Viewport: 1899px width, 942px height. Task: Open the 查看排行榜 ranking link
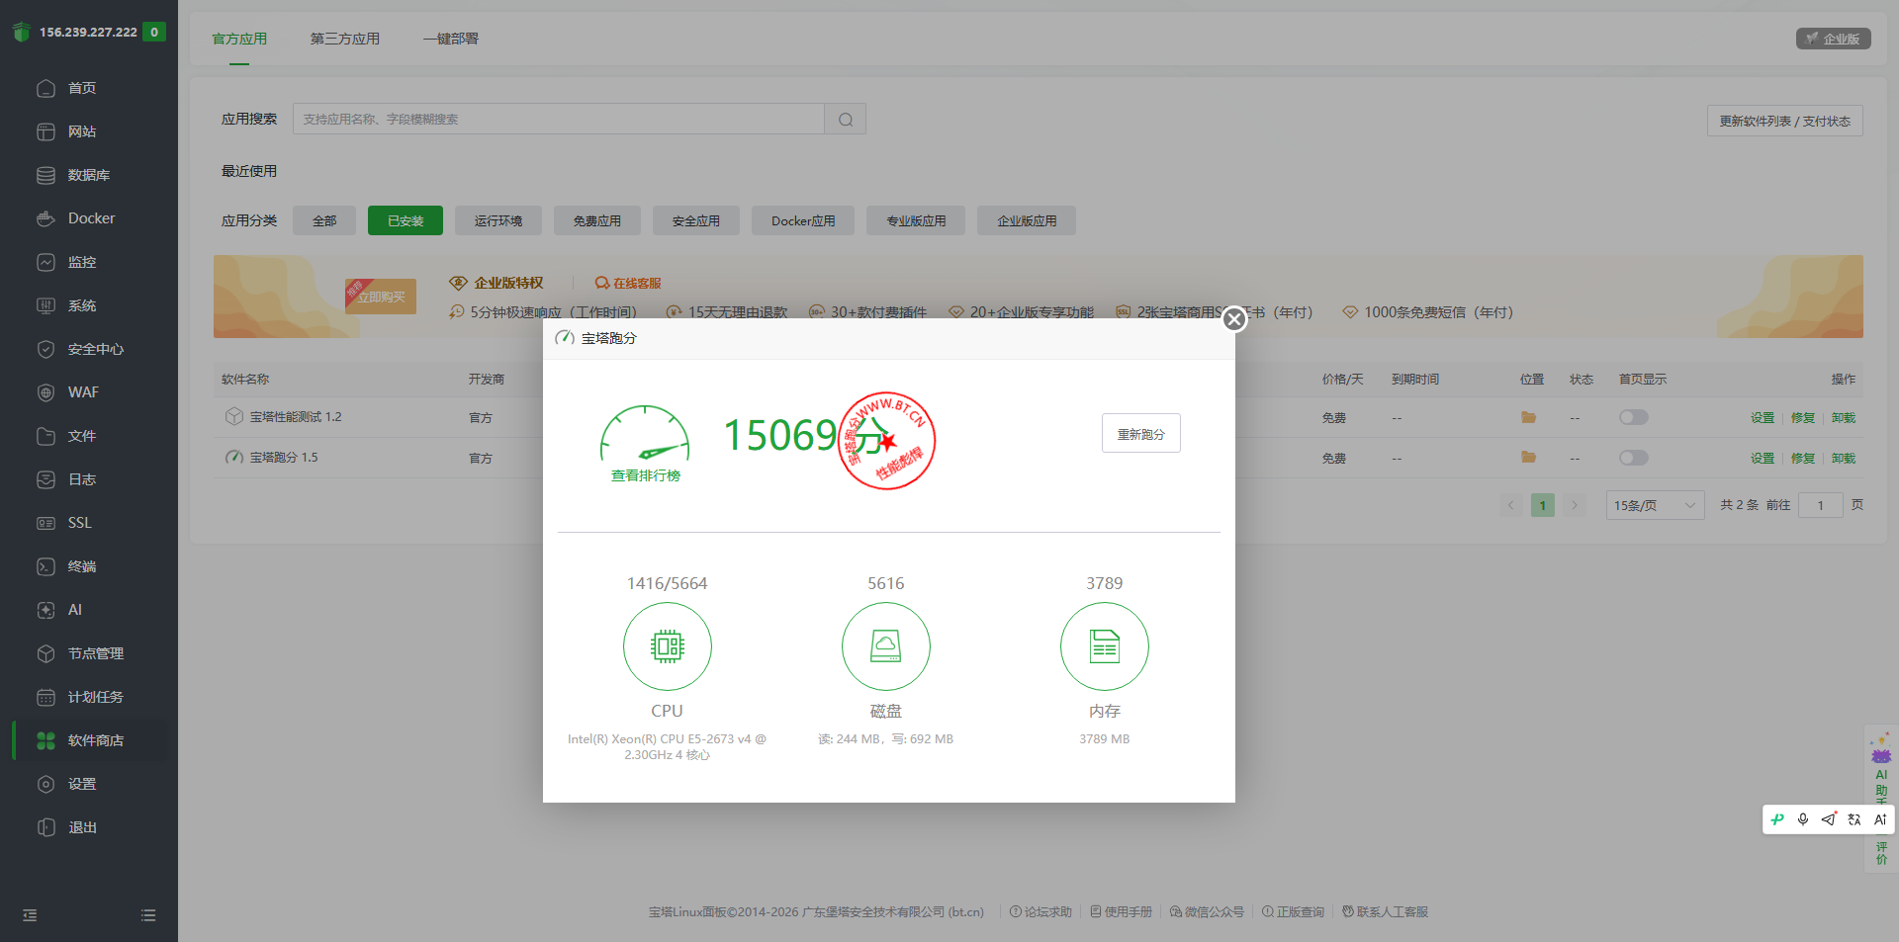pyautogui.click(x=646, y=475)
